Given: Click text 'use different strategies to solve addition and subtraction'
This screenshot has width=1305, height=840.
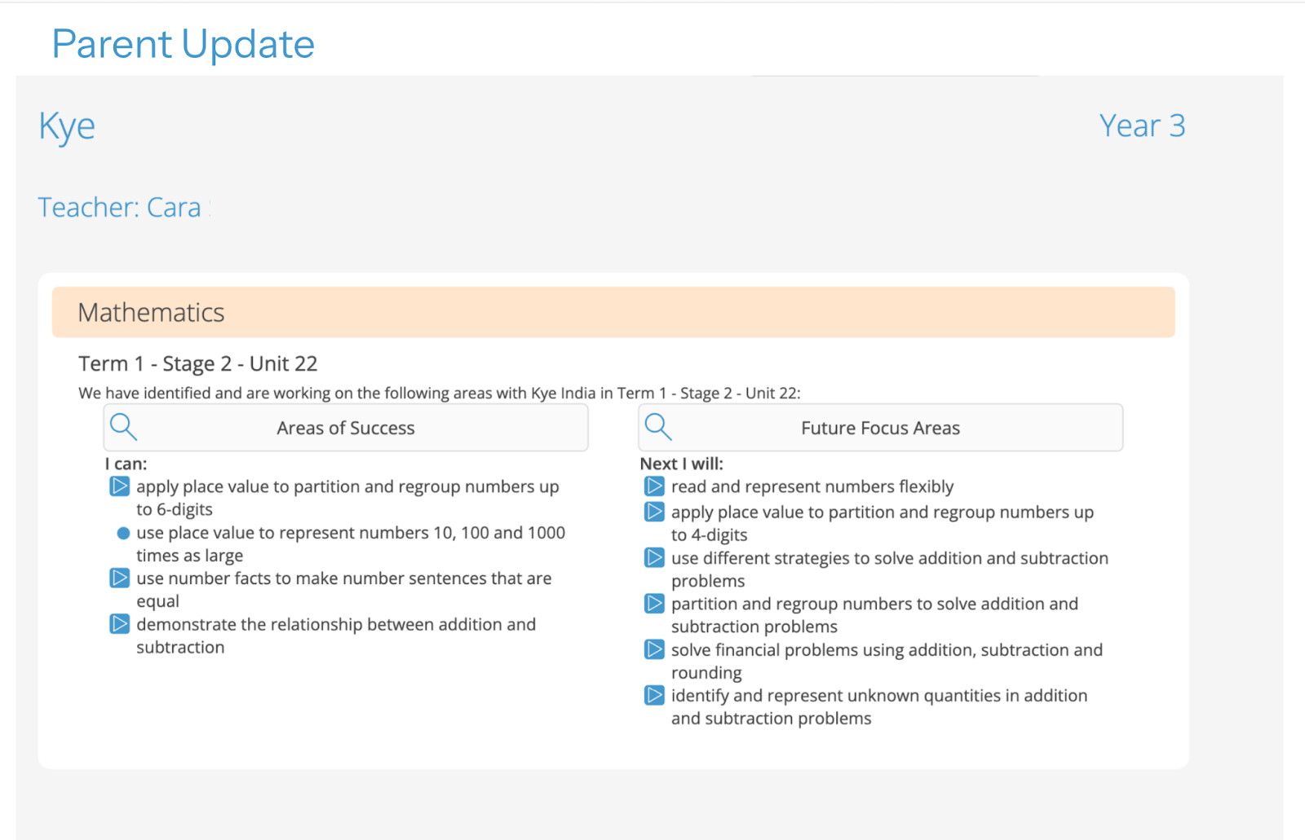Looking at the screenshot, I should (890, 569).
